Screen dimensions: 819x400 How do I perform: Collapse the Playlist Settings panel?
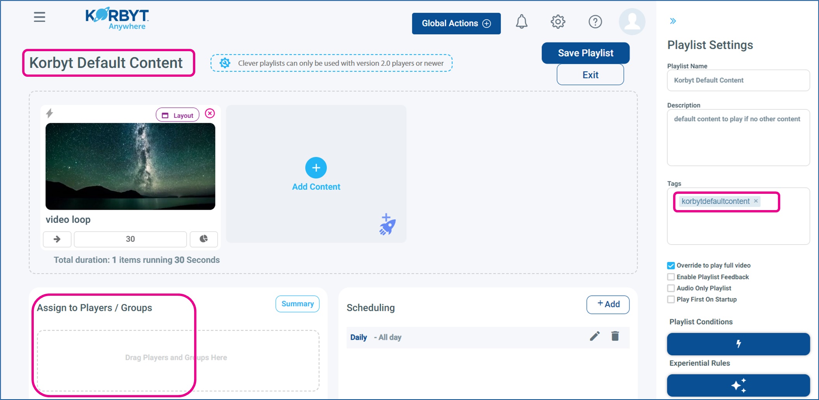pos(673,21)
